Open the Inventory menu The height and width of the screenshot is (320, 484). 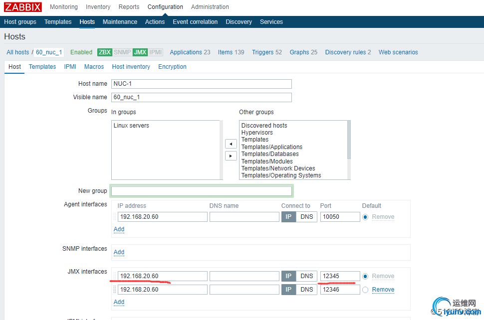click(98, 7)
